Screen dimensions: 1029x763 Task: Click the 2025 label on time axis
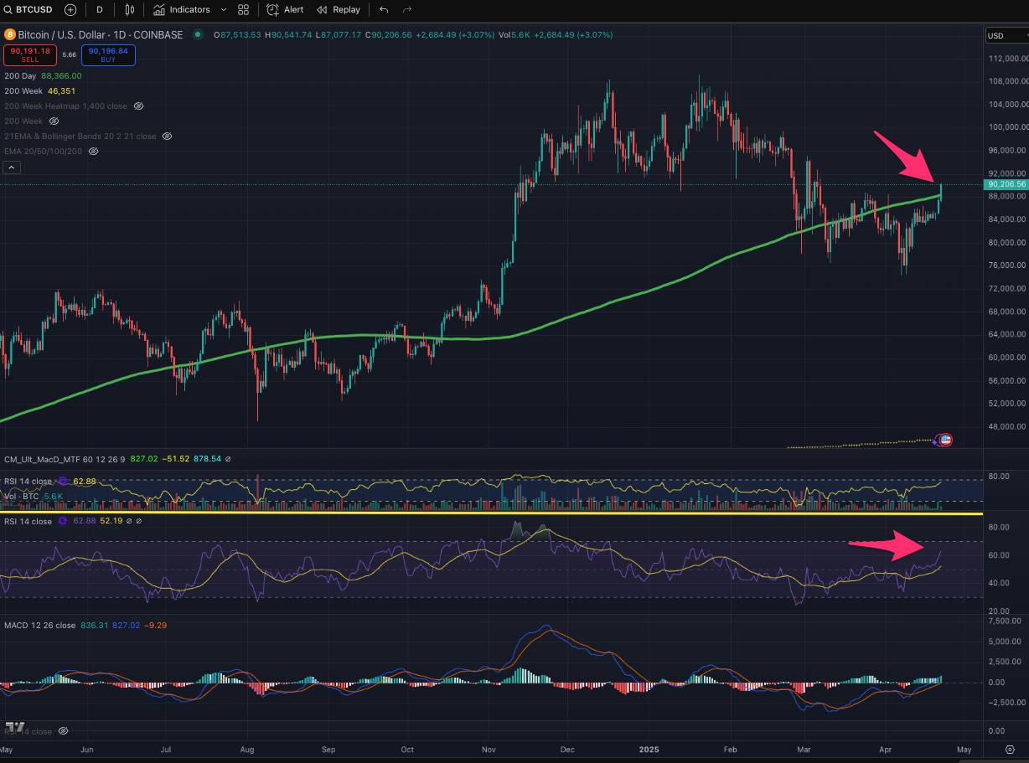[650, 750]
